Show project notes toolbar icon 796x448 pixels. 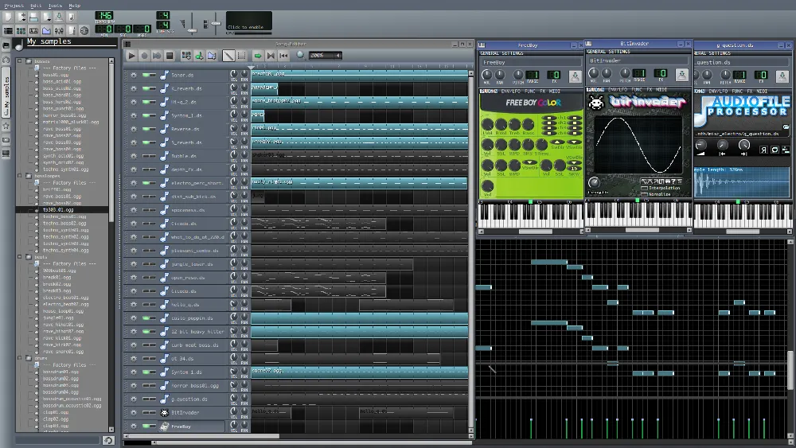(x=72, y=31)
